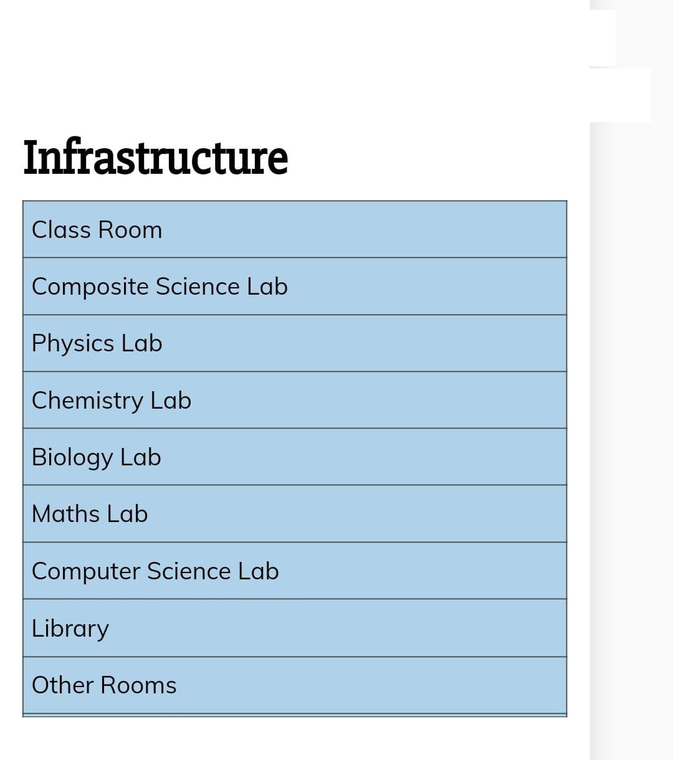Choose the Biology Lab entry
The image size is (673, 760).
click(x=295, y=457)
